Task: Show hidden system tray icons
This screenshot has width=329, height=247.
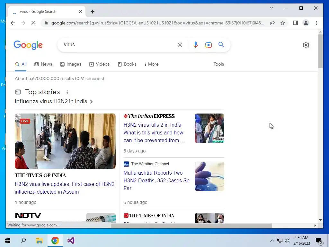Action: coord(272,241)
